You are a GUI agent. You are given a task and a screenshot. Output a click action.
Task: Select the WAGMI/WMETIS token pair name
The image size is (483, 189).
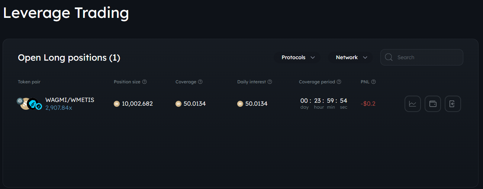coord(70,100)
